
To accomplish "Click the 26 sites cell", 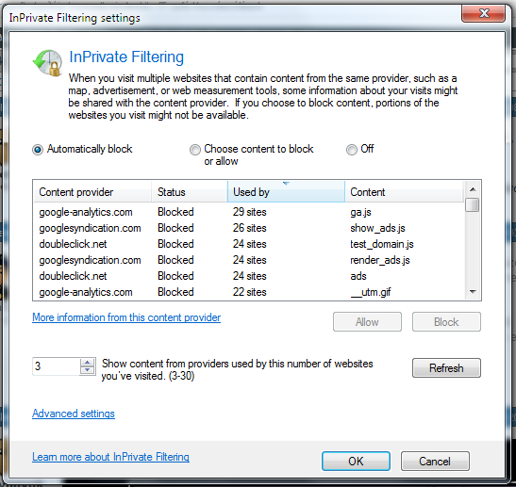I will pos(250,228).
